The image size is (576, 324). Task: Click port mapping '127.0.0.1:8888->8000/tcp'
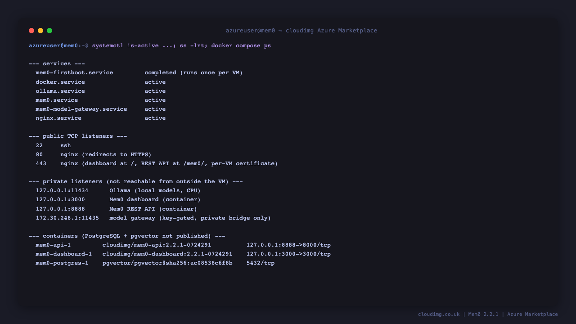[288, 245]
